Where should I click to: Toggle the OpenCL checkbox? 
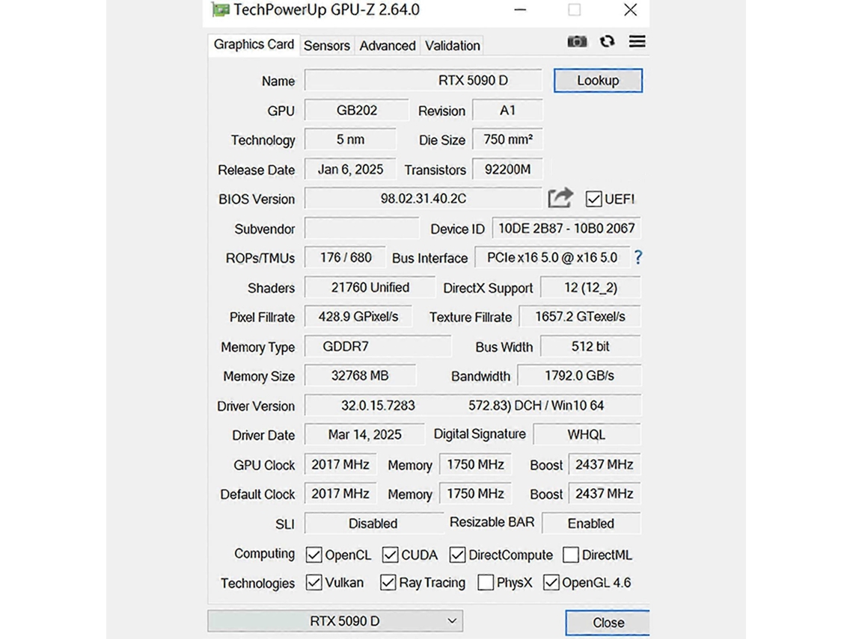point(314,555)
